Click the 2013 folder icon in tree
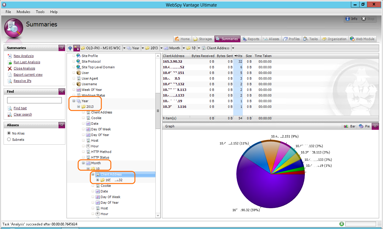Viewport: 383px width, 229px height. pos(83,107)
